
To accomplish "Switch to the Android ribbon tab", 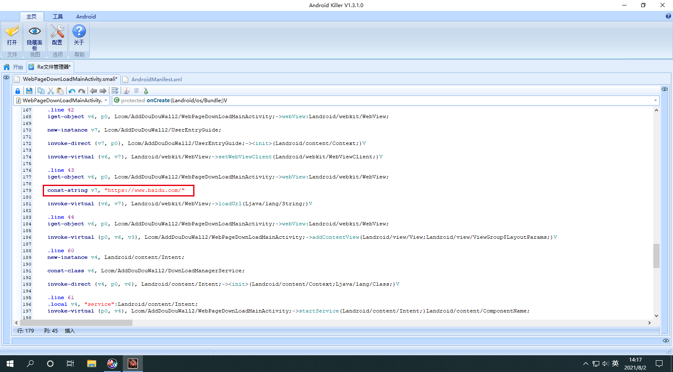I will click(x=86, y=16).
